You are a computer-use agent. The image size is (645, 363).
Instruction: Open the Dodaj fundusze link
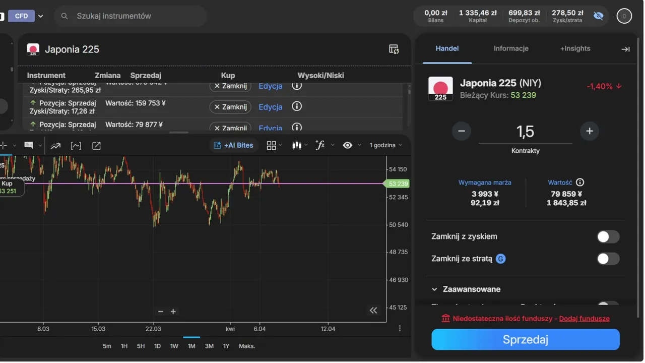584,319
